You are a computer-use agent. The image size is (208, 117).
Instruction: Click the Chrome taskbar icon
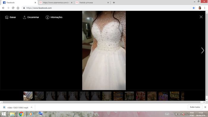[x=21, y=114]
